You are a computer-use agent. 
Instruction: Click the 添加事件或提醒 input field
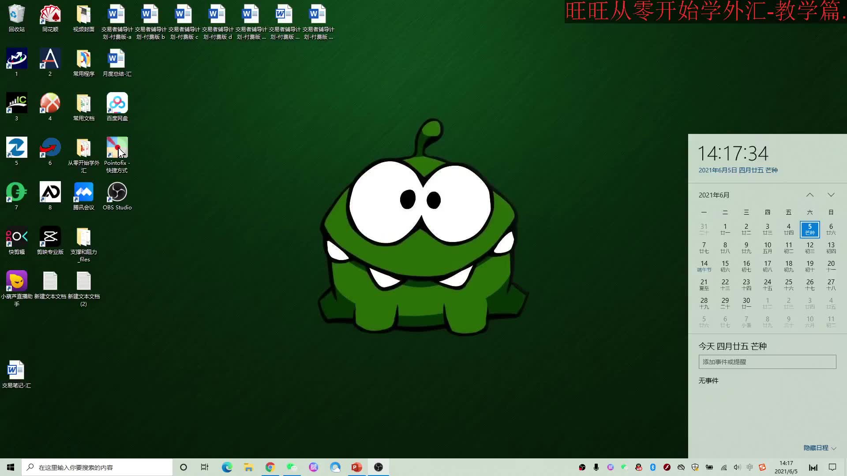pos(767,362)
